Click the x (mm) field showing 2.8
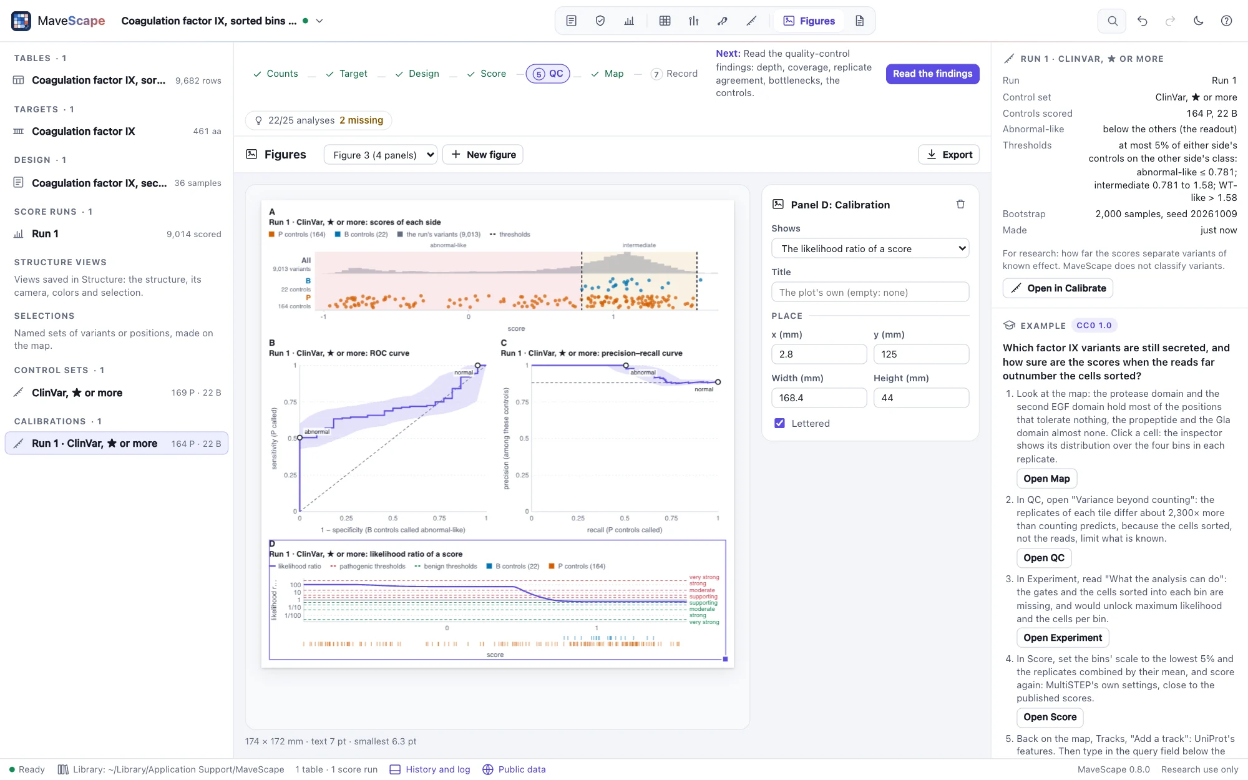 click(819, 354)
